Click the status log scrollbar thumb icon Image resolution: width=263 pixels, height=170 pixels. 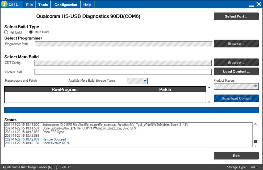[x=255, y=142]
